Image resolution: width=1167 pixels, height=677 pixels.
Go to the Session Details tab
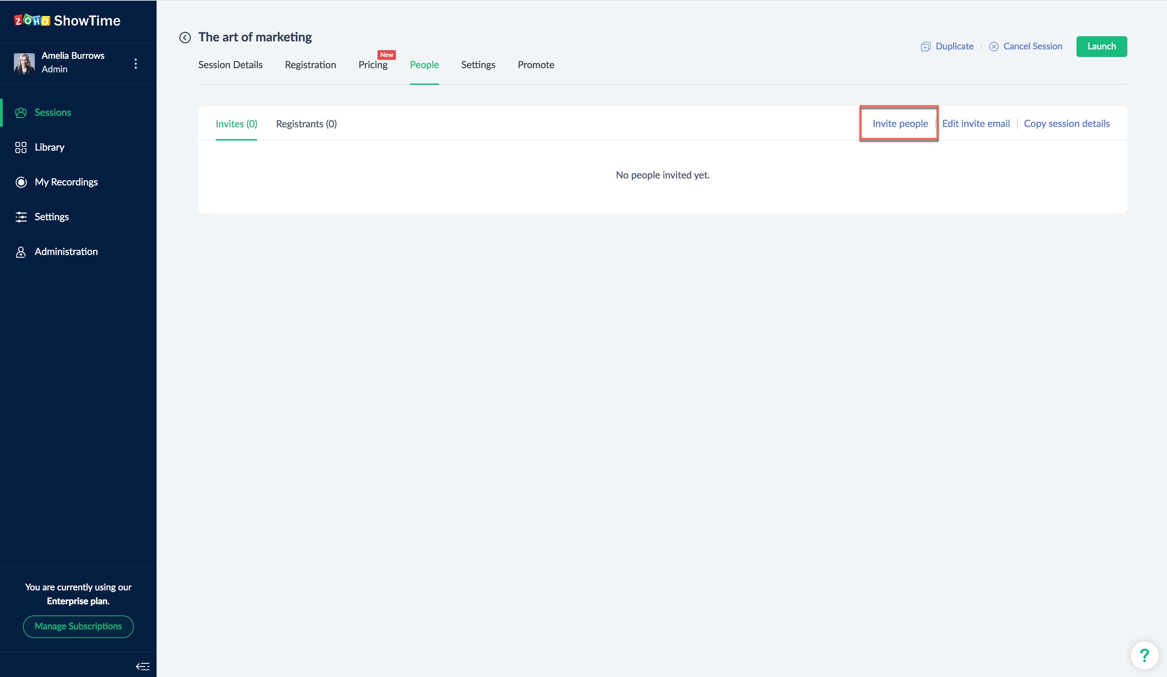pyautogui.click(x=230, y=65)
